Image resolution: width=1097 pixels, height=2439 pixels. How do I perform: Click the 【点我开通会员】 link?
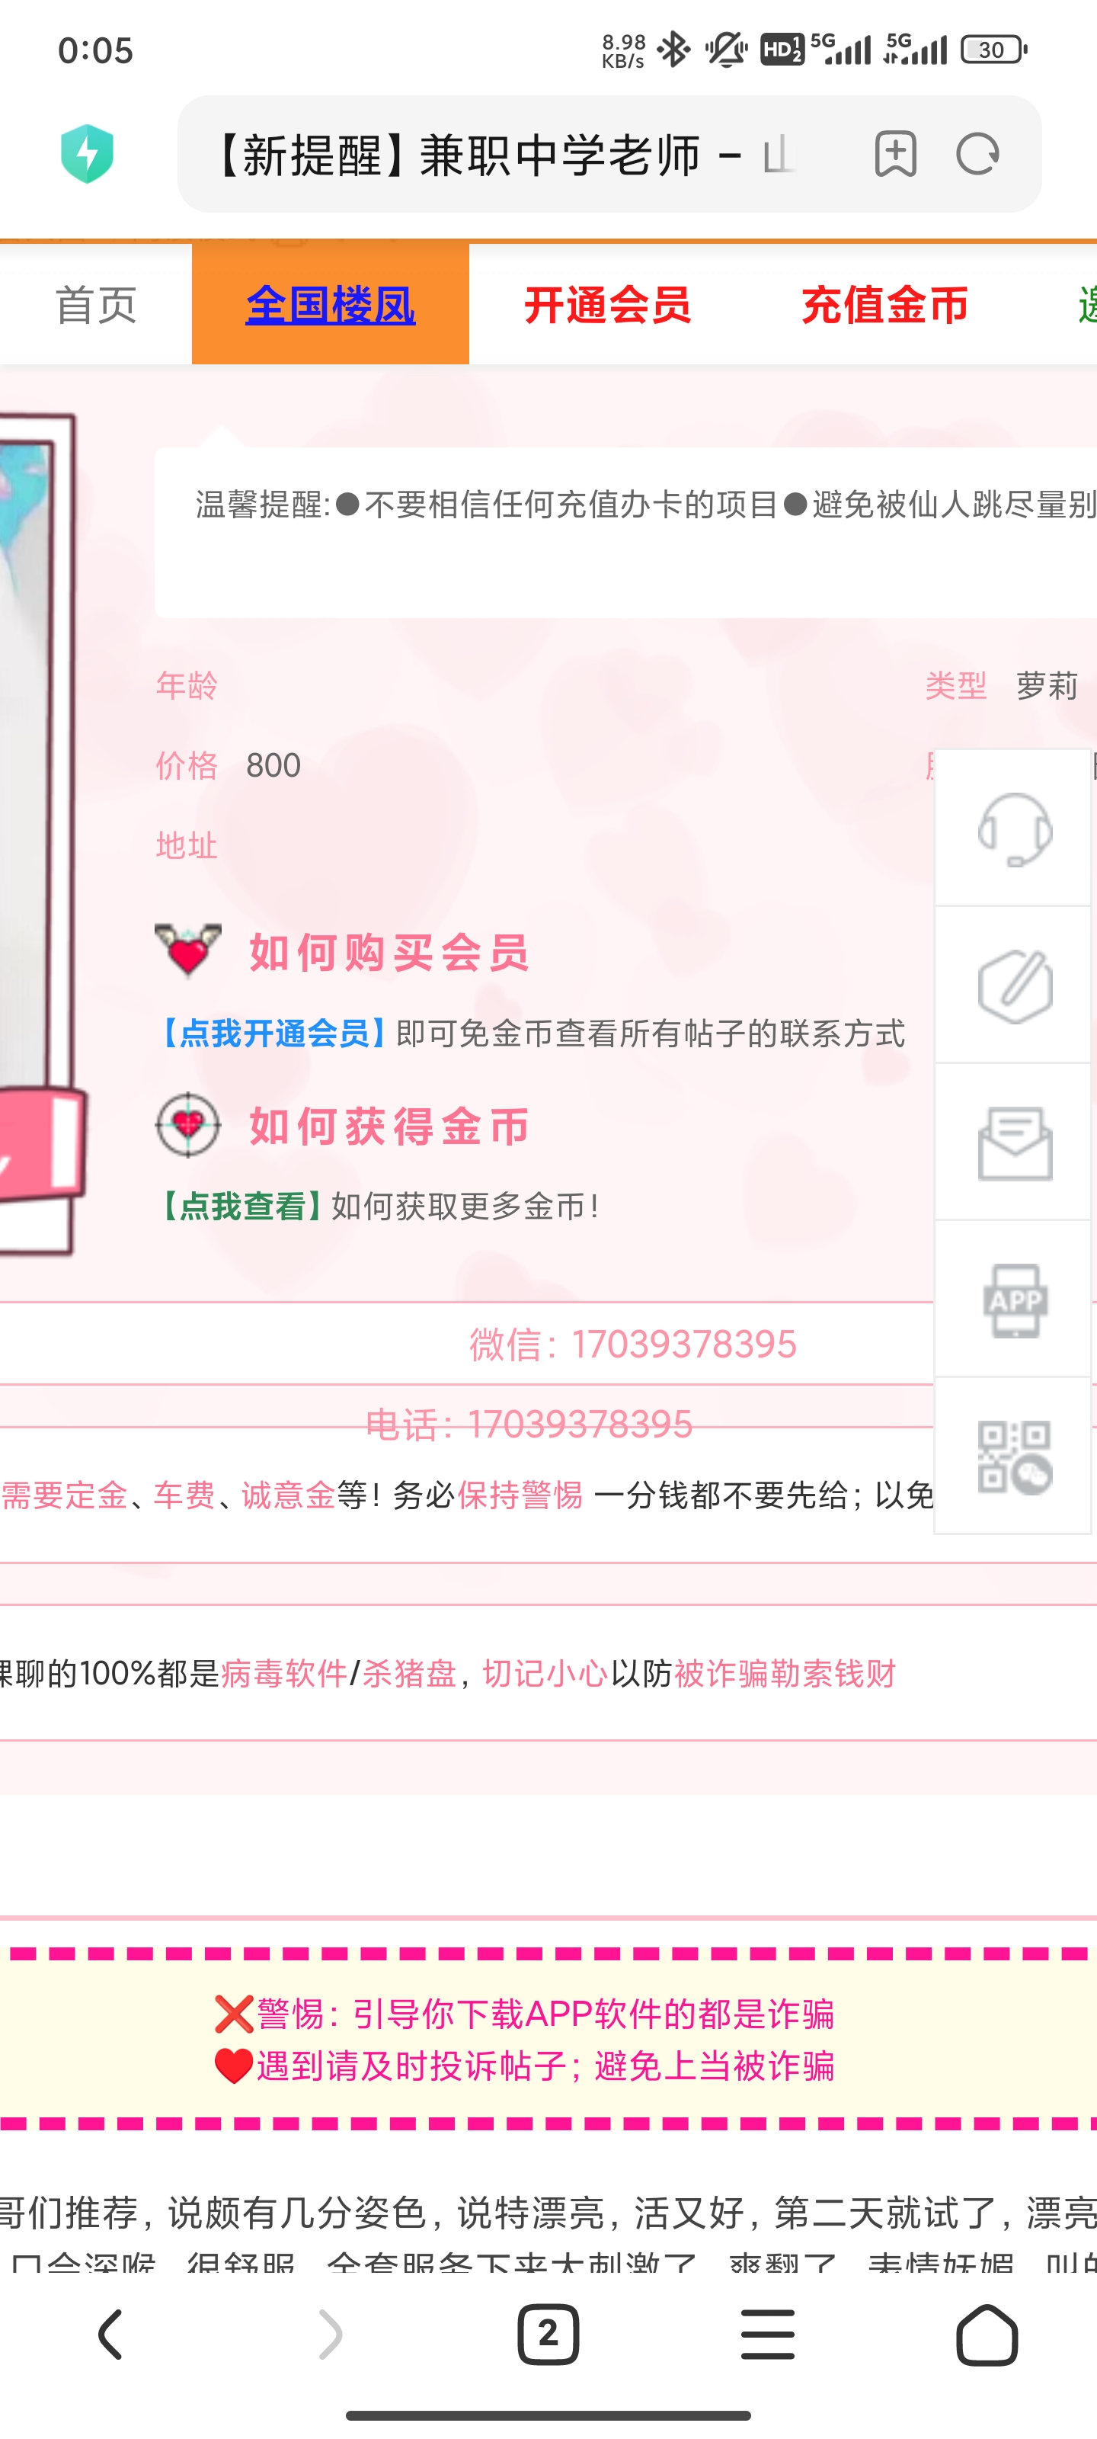tap(272, 1033)
